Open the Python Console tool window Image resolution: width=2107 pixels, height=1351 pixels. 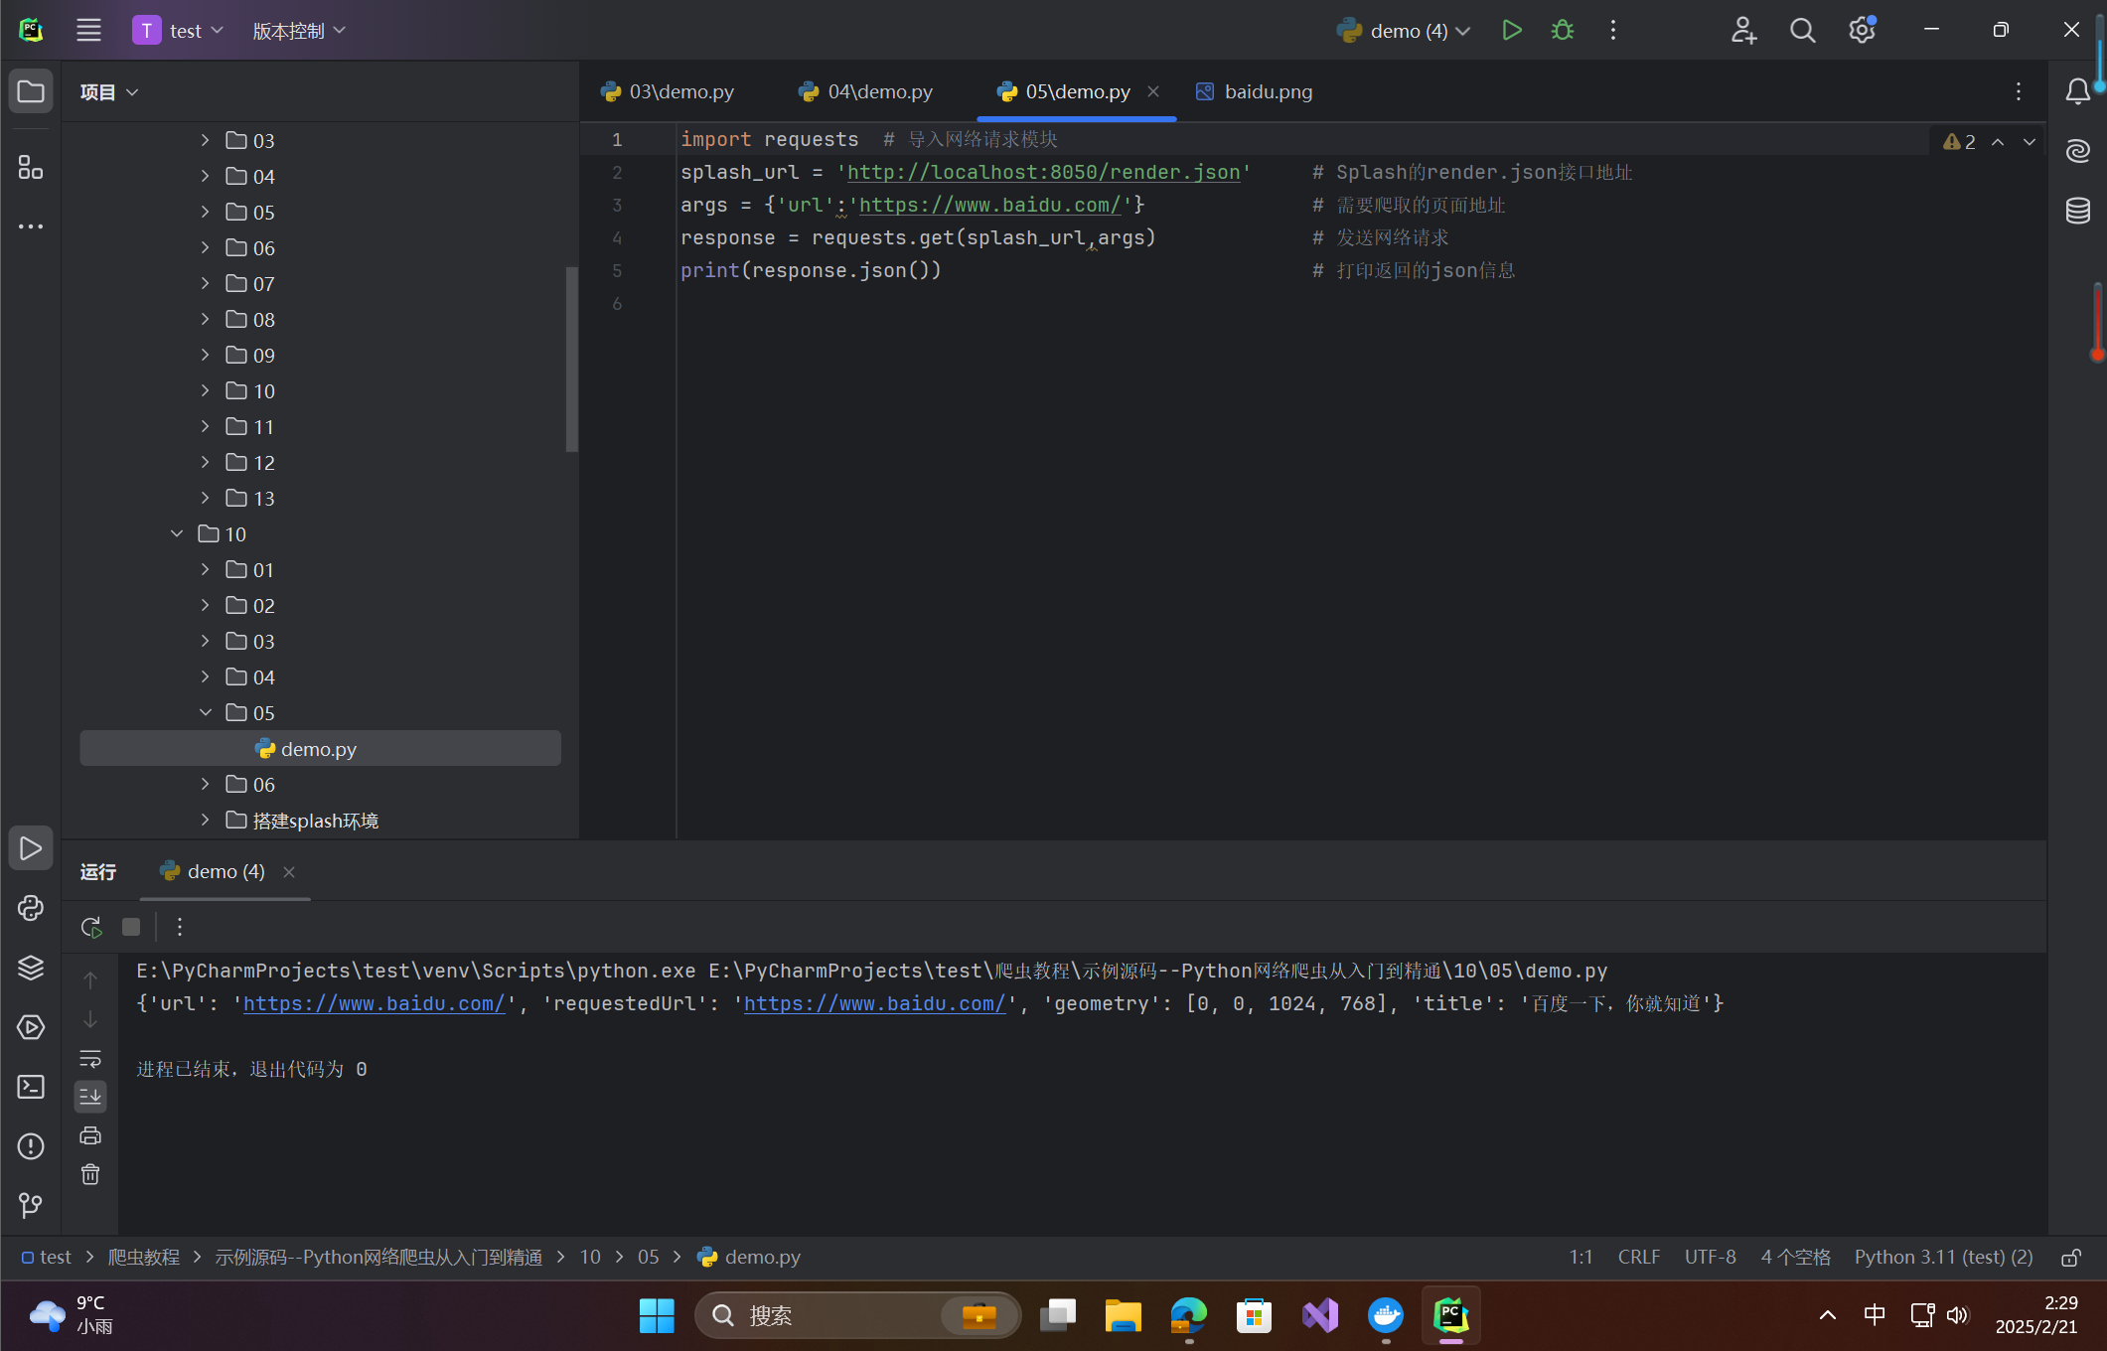point(31,908)
